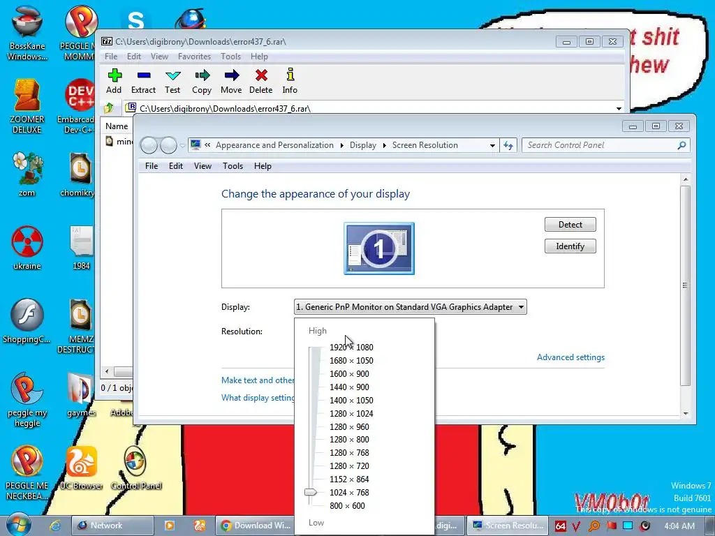The width and height of the screenshot is (715, 536).
Task: Open Edit menu in Screen Resolution window
Action: (x=175, y=166)
